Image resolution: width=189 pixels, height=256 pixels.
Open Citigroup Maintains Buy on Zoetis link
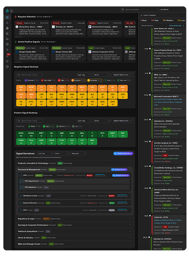click(x=168, y=221)
